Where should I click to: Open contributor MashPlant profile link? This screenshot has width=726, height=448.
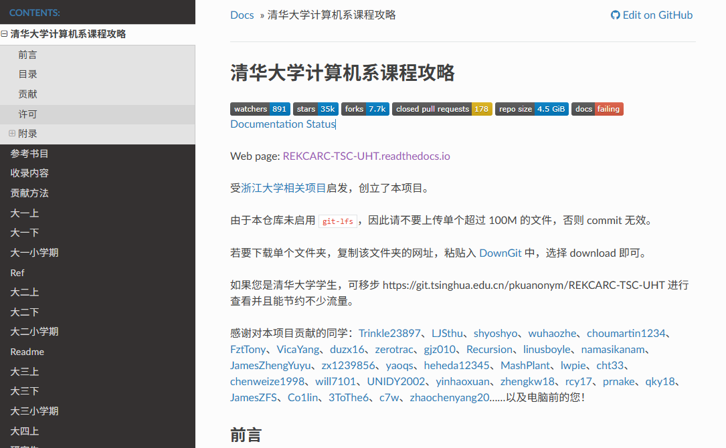525,366
